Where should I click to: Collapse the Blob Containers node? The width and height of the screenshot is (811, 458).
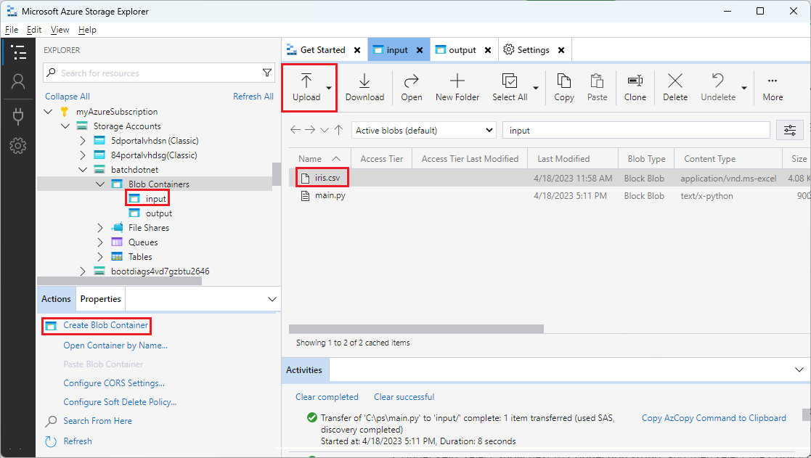101,184
